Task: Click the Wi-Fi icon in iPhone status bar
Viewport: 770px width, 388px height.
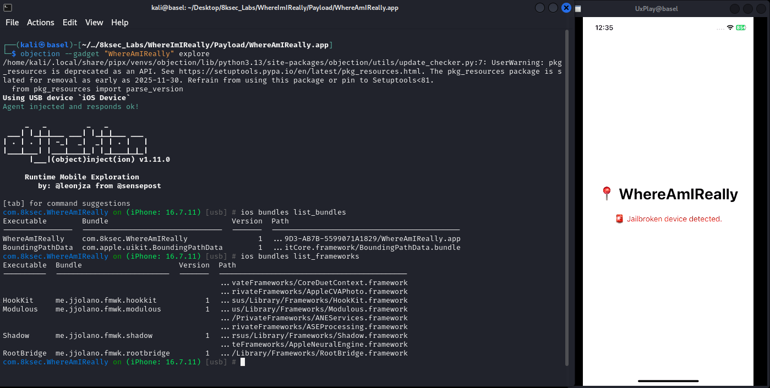Action: pyautogui.click(x=730, y=28)
